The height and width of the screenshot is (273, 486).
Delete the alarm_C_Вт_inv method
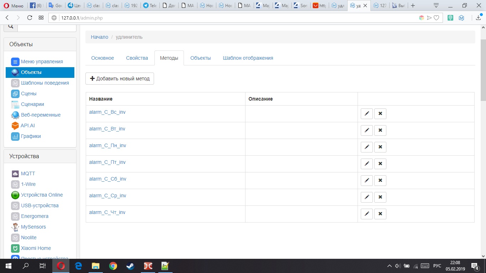point(380,130)
